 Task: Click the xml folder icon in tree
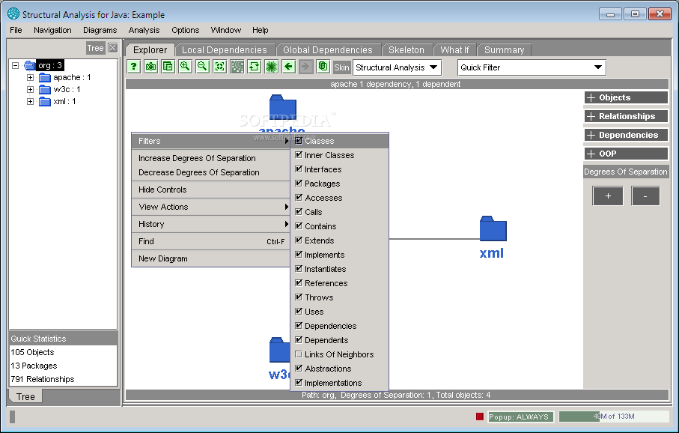(45, 101)
